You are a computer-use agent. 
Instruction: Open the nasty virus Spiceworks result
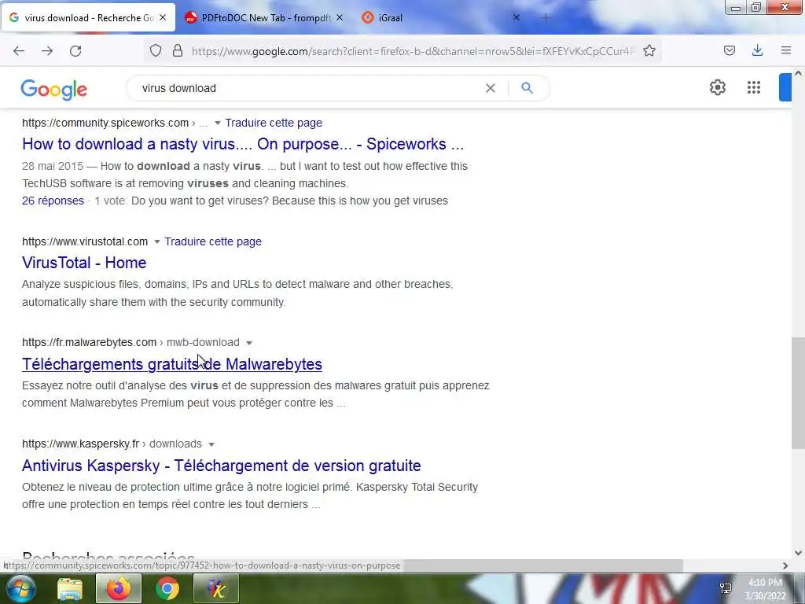coord(243,144)
